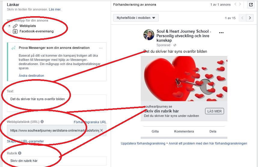This screenshot has height=167, width=258.
Task: Click Kommentera in the ad preview
Action: click(x=184, y=131)
